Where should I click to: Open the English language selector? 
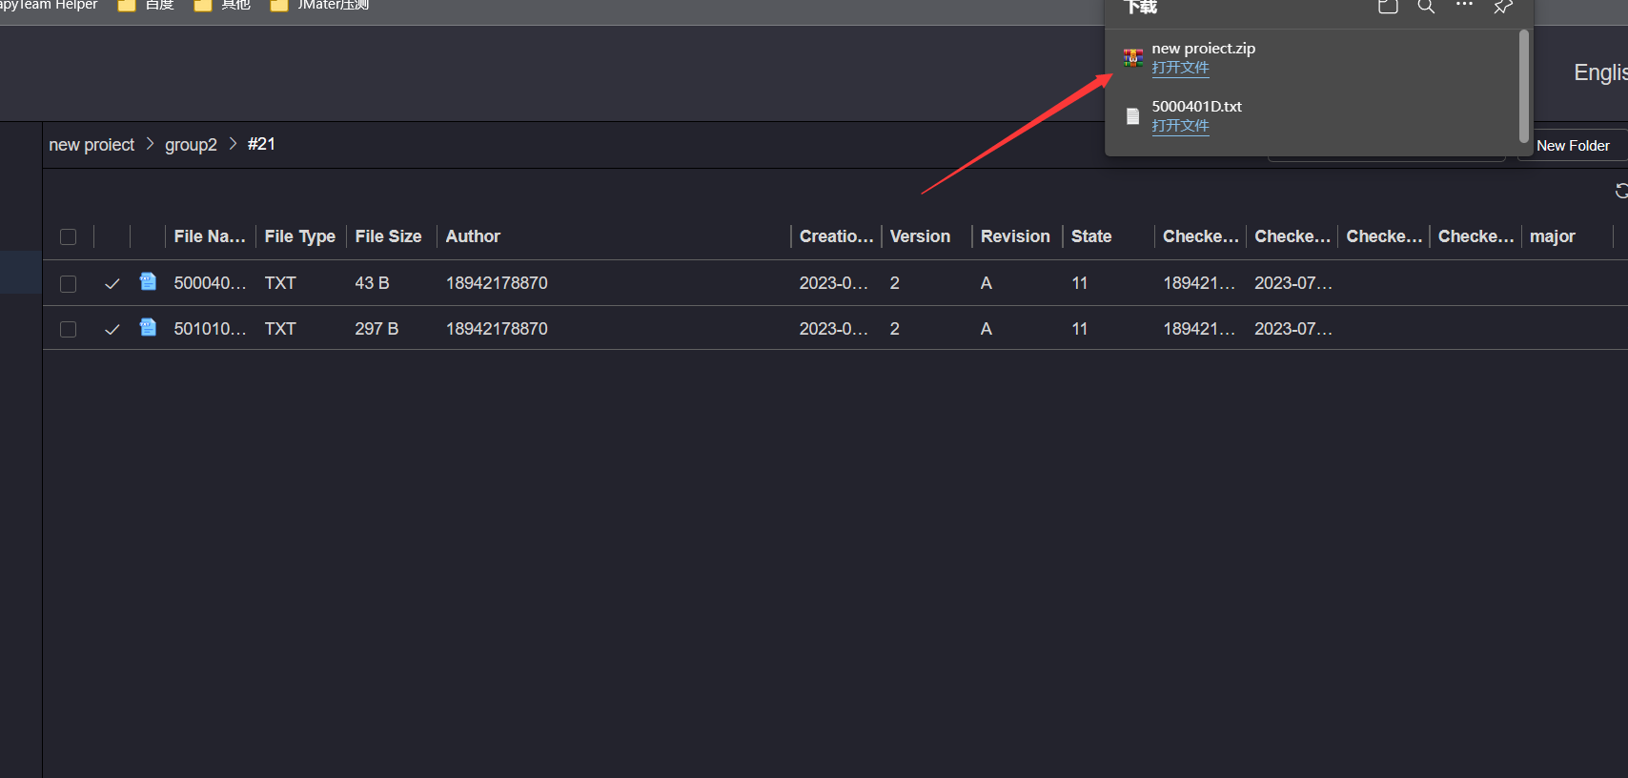click(1600, 72)
